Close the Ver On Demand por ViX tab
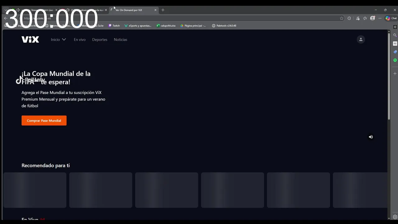The height and width of the screenshot is (224, 398). point(155,10)
